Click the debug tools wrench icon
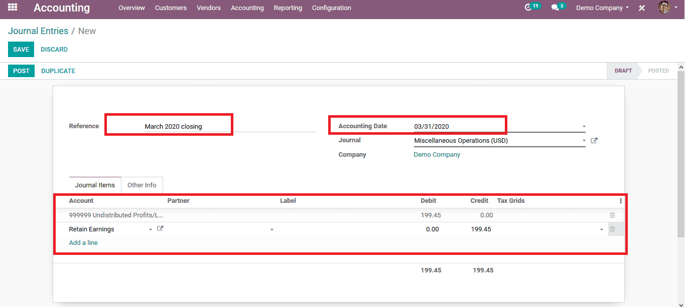Image resolution: width=685 pixels, height=307 pixels. tap(642, 8)
